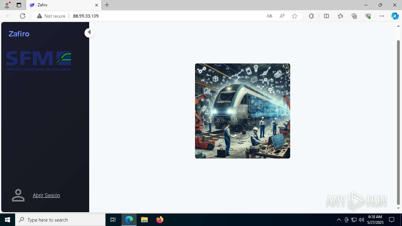Open the notification center icon
The width and height of the screenshot is (402, 226).
coord(392,220)
